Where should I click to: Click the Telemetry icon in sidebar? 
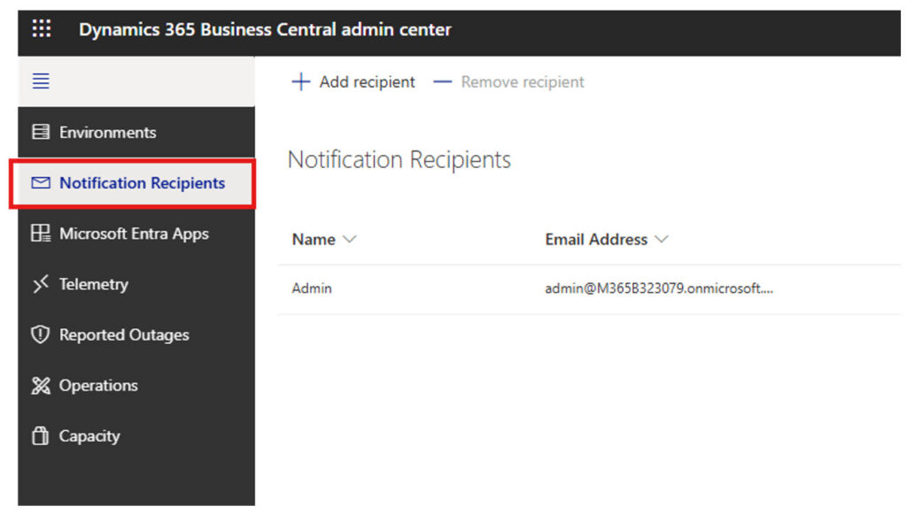click(41, 284)
